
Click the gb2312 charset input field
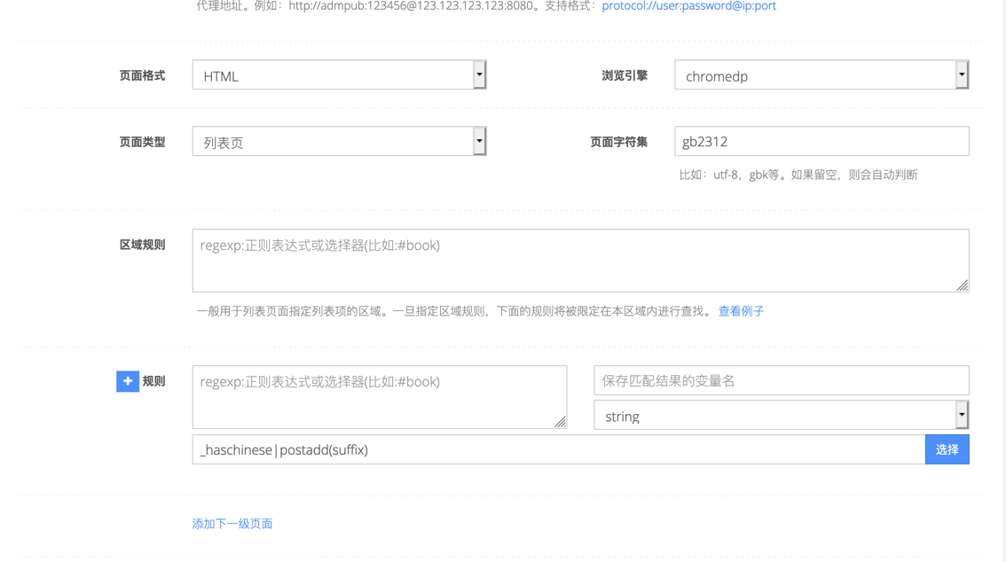(x=821, y=141)
